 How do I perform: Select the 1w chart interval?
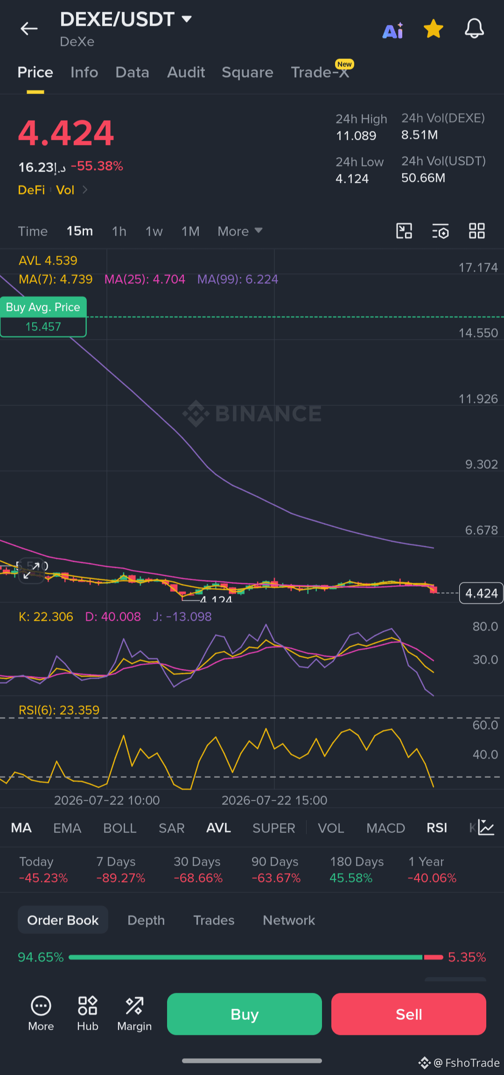click(x=154, y=231)
